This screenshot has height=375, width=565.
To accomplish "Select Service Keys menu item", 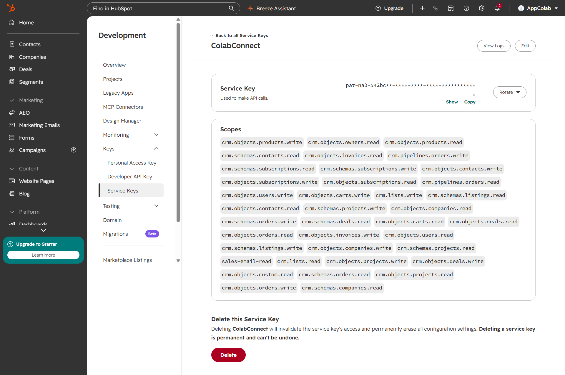I will coord(131,190).
